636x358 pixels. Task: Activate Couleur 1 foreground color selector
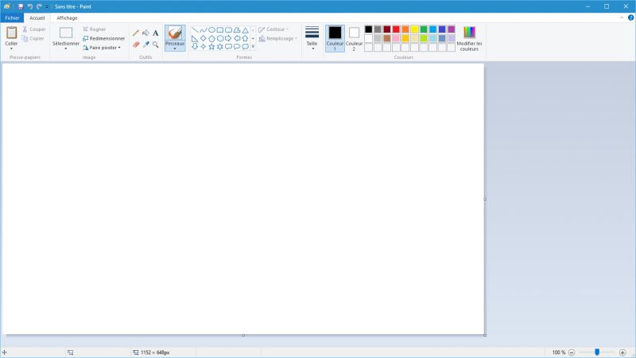pyautogui.click(x=335, y=37)
